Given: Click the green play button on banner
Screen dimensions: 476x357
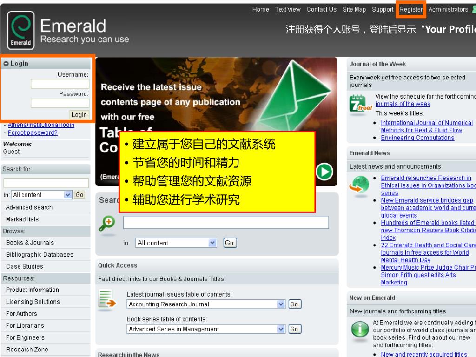Looking at the screenshot, I should pos(324,172).
